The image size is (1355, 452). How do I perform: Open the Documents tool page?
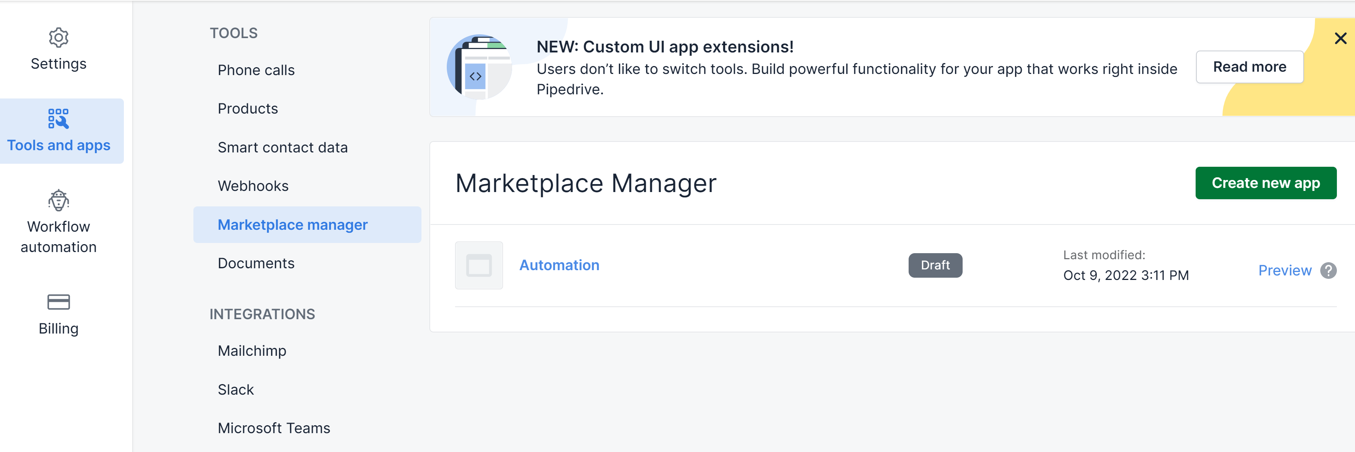[256, 263]
